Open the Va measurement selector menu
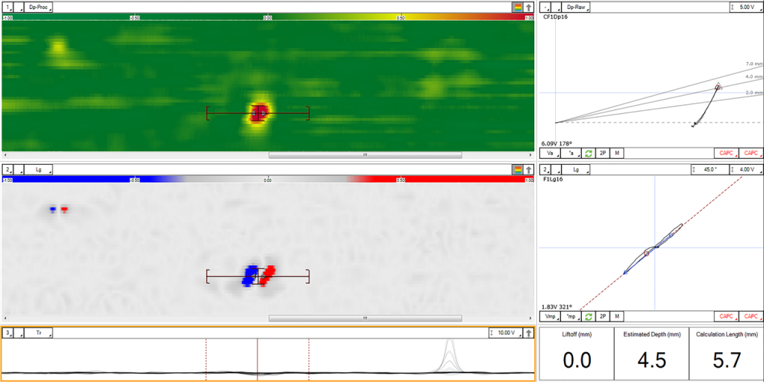This screenshot has width=764, height=382. pos(551,153)
